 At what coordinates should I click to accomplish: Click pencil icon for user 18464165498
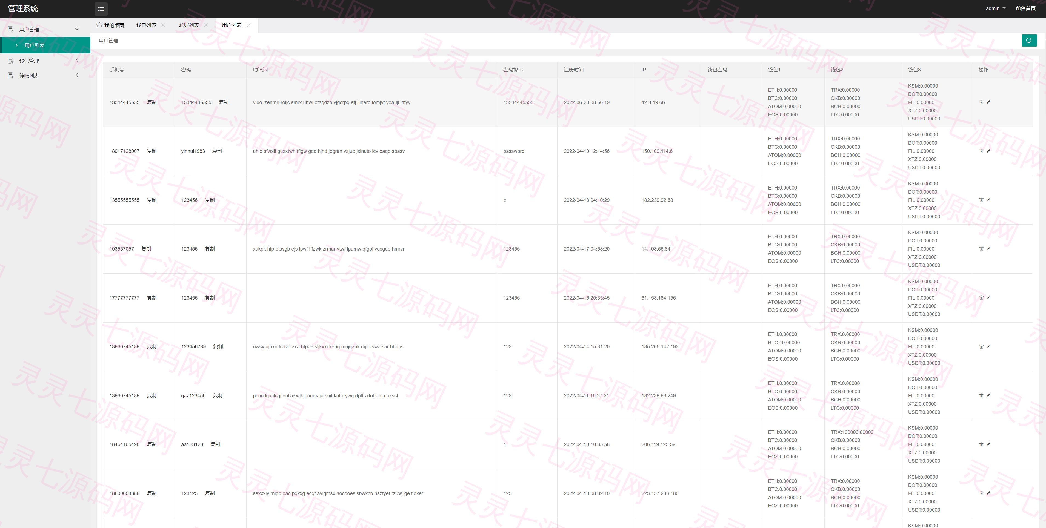point(988,444)
